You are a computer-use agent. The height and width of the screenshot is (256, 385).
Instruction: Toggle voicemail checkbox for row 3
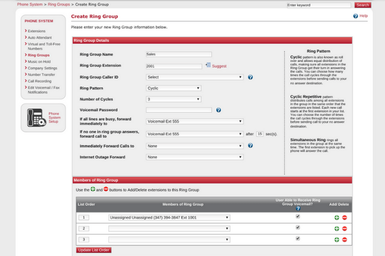coord(298,238)
